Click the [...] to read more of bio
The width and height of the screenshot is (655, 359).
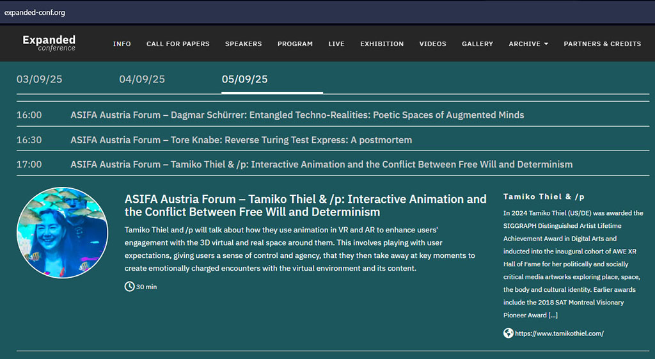553,315
